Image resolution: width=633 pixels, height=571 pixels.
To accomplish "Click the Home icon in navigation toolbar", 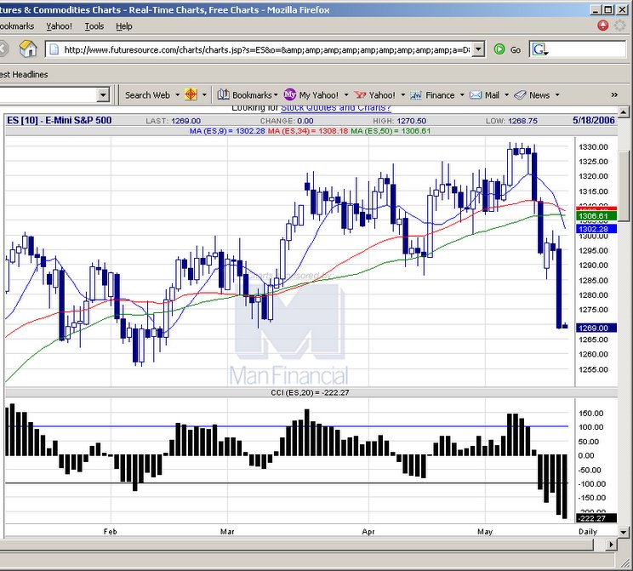I will pyautogui.click(x=28, y=49).
